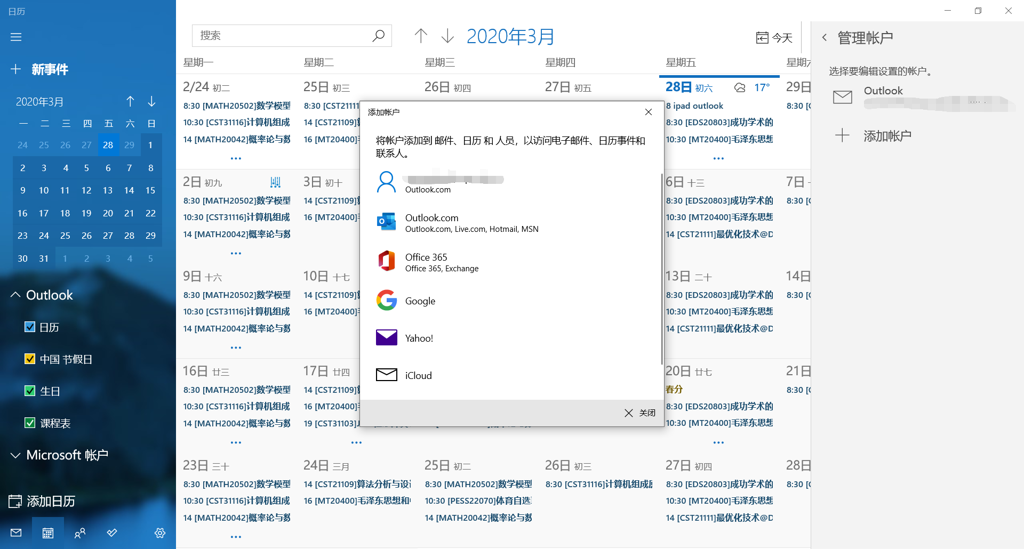Show more events on March 17

[x=356, y=442]
